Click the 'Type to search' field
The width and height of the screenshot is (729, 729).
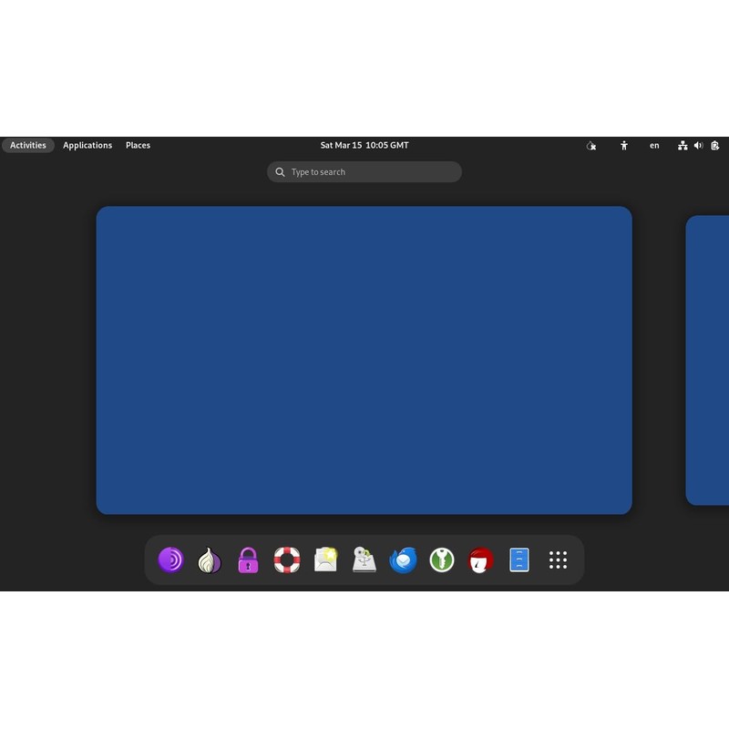click(364, 172)
